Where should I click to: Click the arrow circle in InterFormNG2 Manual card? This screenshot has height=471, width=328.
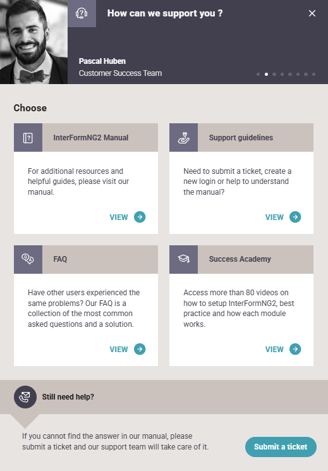coord(140,217)
